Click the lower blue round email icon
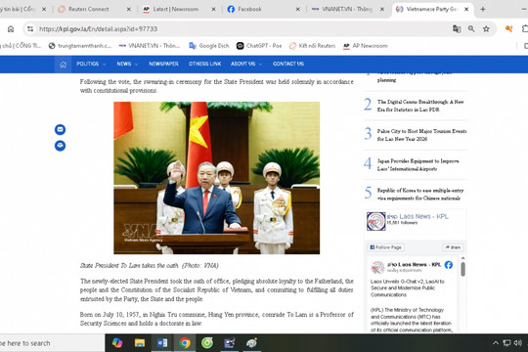Viewport: 528px width, 352px height. [x=61, y=146]
